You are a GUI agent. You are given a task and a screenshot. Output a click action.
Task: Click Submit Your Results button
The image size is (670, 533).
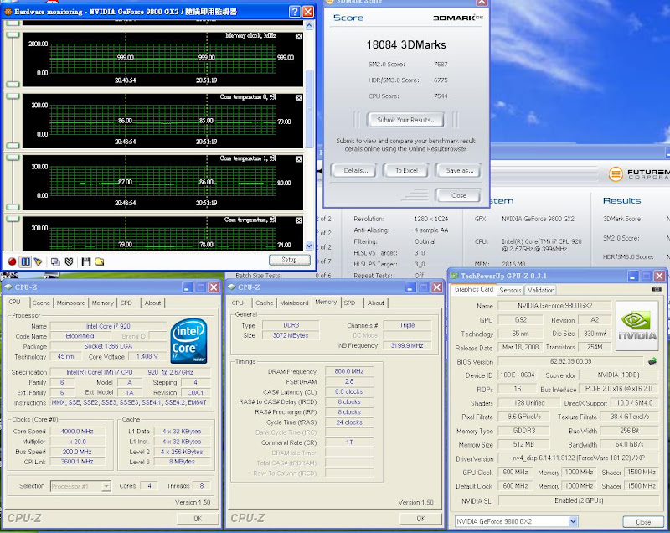click(405, 120)
